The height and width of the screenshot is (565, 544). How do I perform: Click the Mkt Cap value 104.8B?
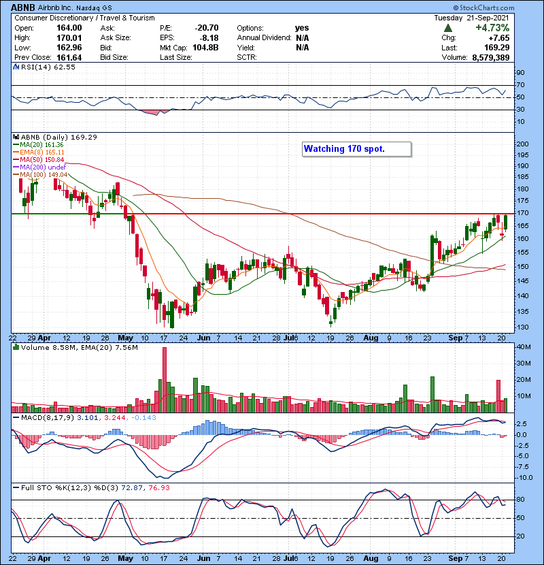(205, 48)
